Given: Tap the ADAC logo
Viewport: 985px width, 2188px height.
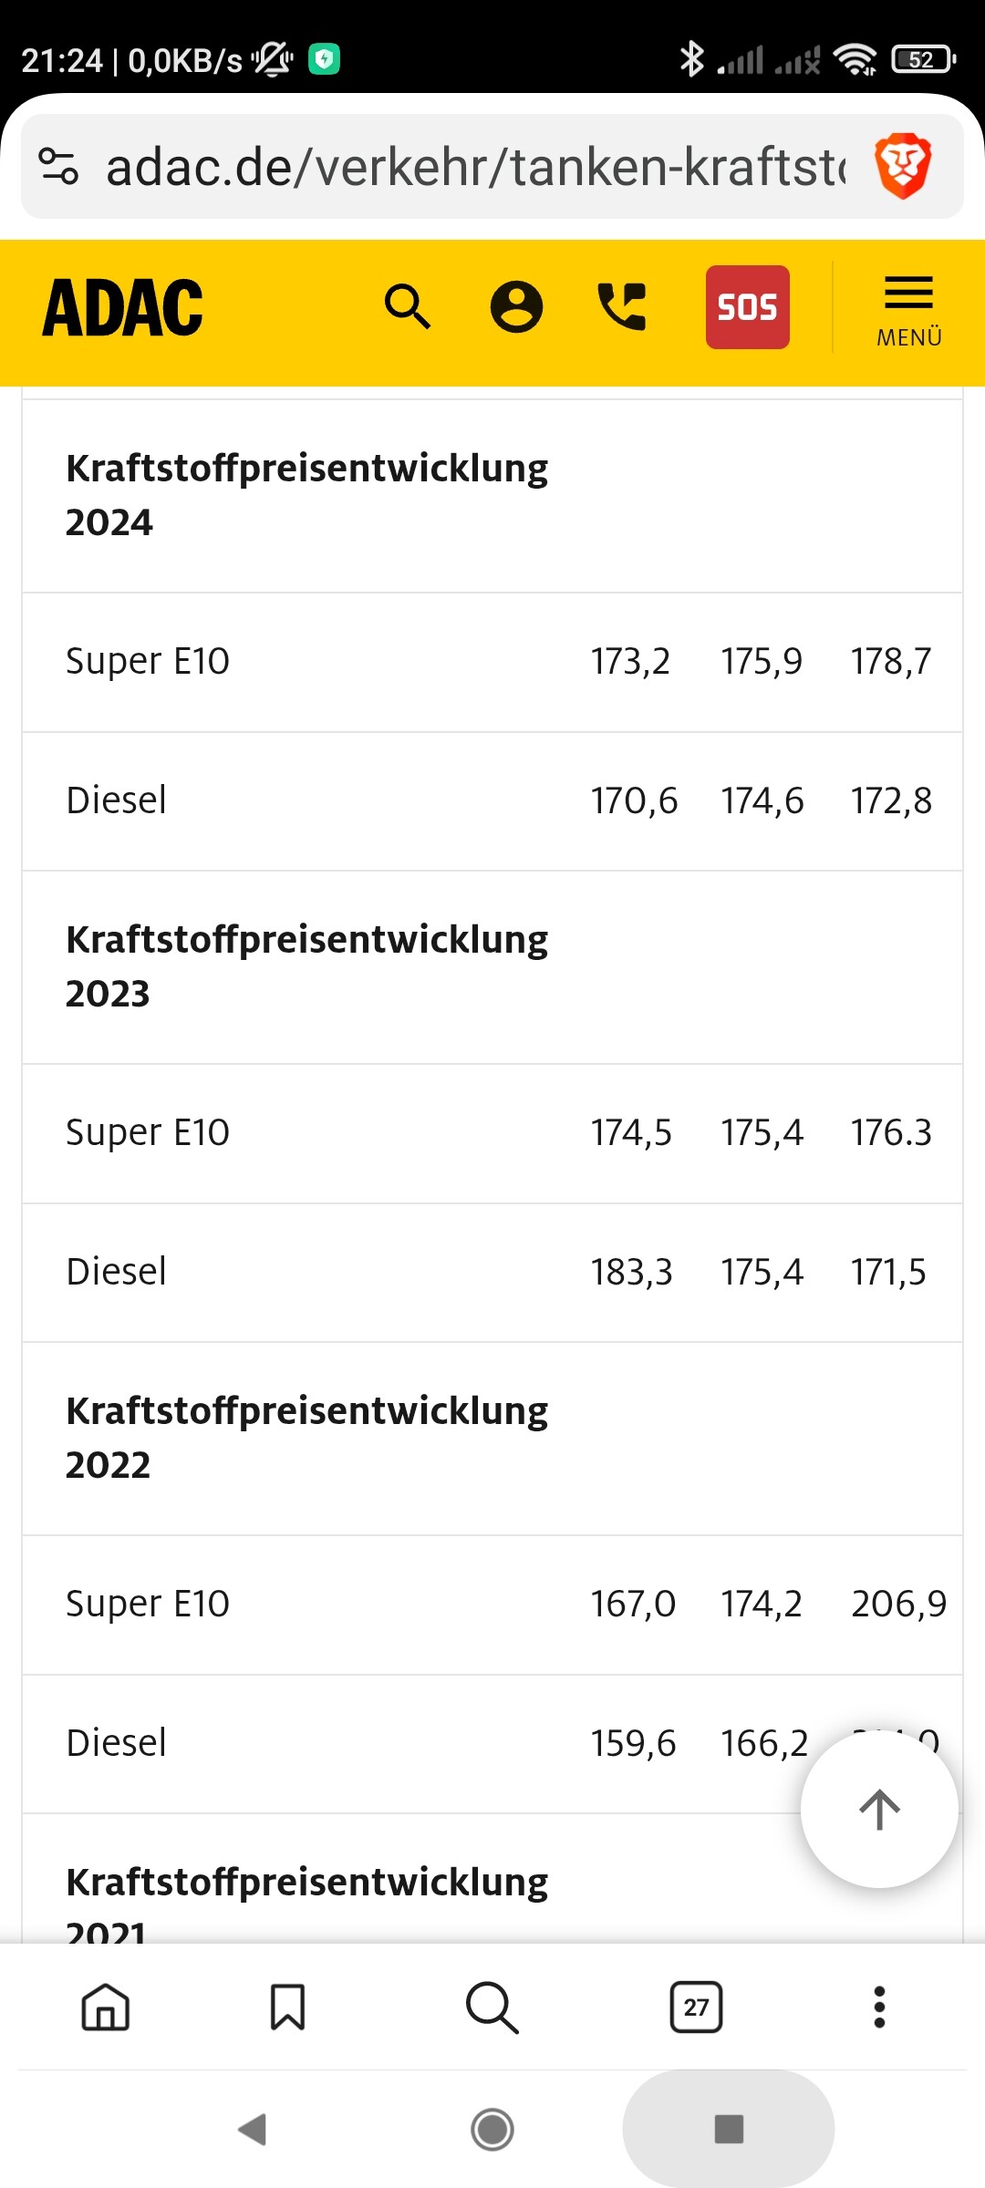Looking at the screenshot, I should tap(123, 308).
